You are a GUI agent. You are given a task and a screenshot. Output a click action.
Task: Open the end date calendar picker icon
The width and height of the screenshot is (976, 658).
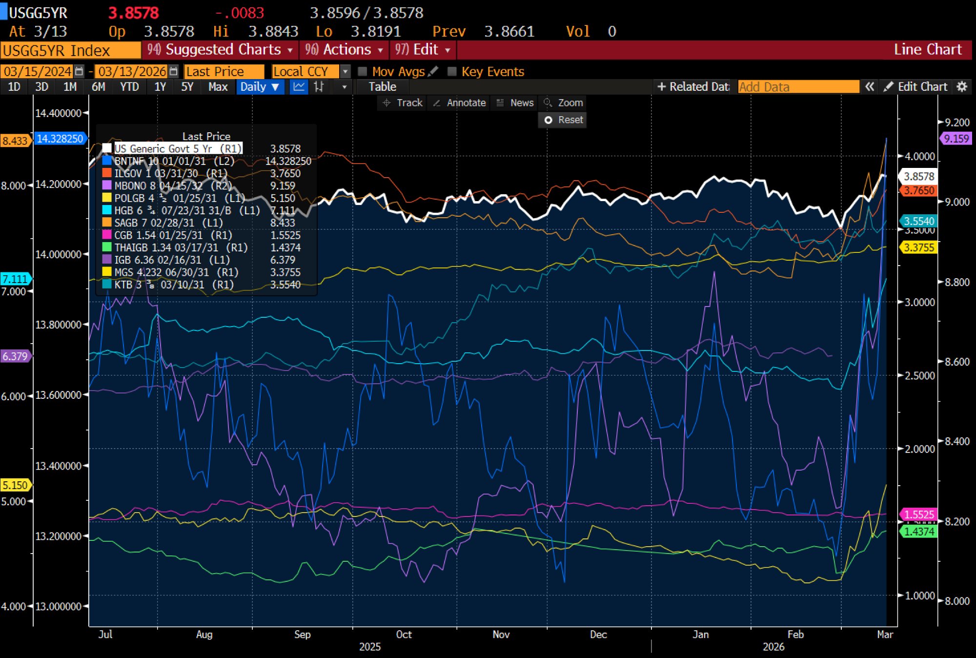coord(173,72)
